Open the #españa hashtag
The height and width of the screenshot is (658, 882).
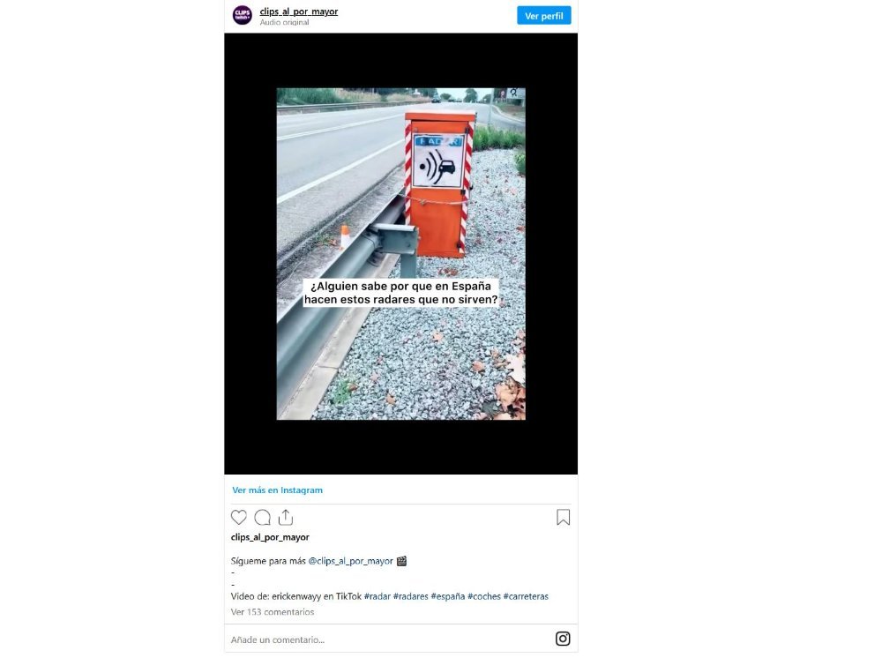coord(448,596)
